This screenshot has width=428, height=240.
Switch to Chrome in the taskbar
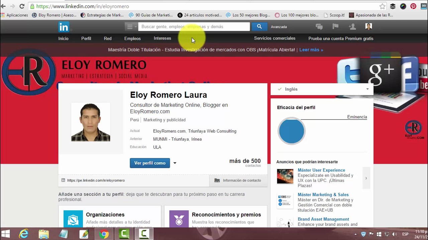coord(104,234)
